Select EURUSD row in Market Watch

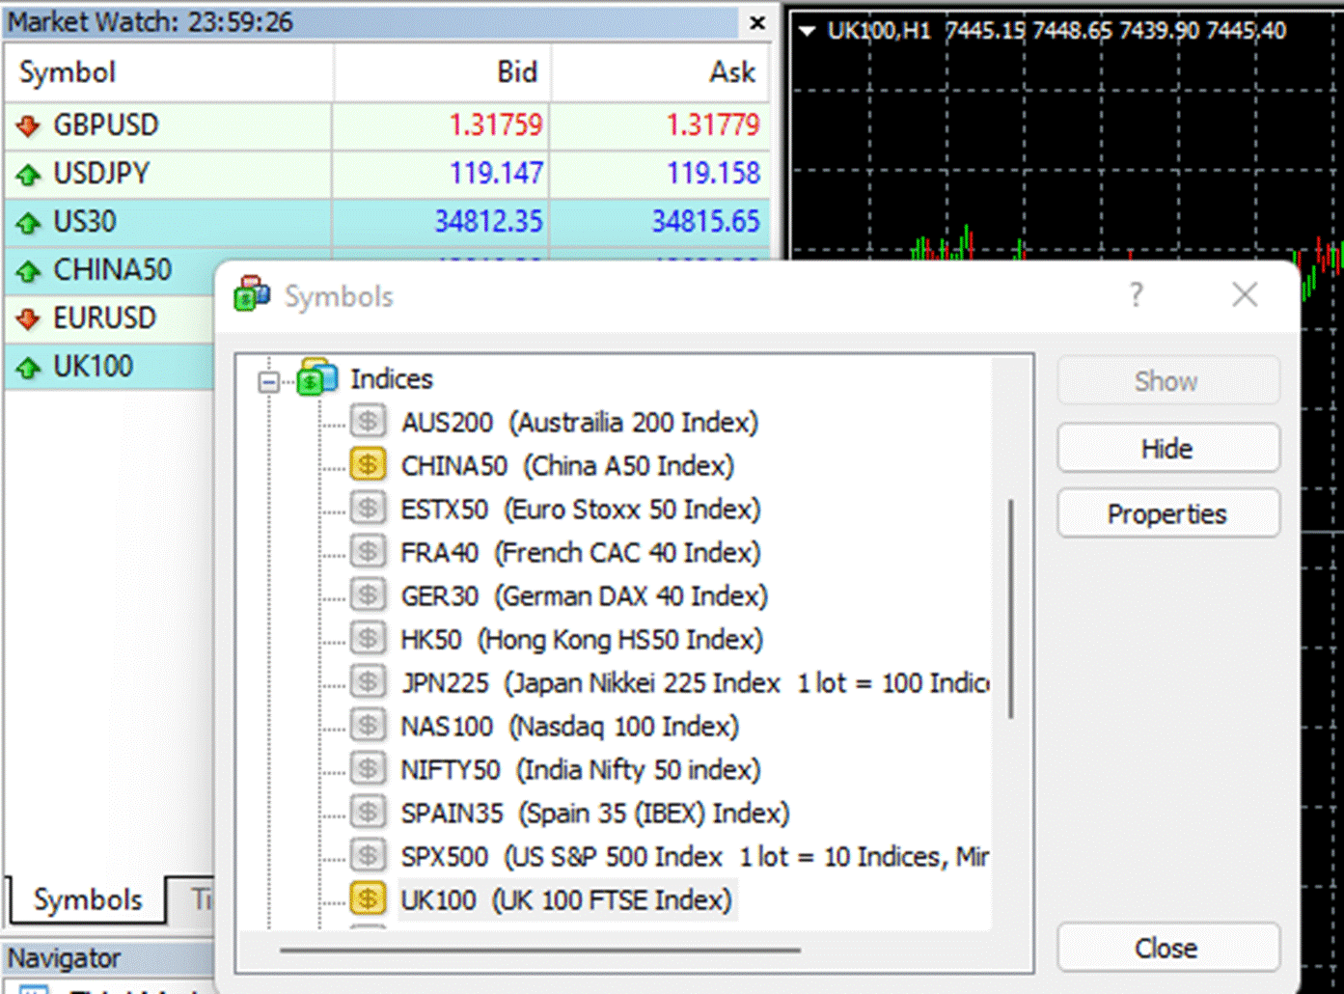pyautogui.click(x=109, y=318)
